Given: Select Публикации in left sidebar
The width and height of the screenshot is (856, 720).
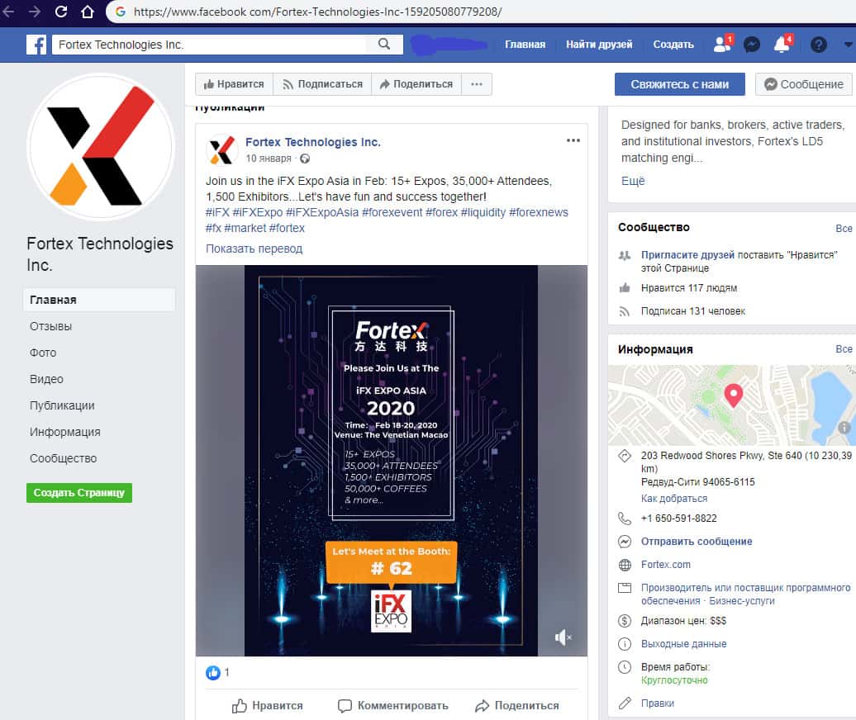Looking at the screenshot, I should [x=62, y=405].
